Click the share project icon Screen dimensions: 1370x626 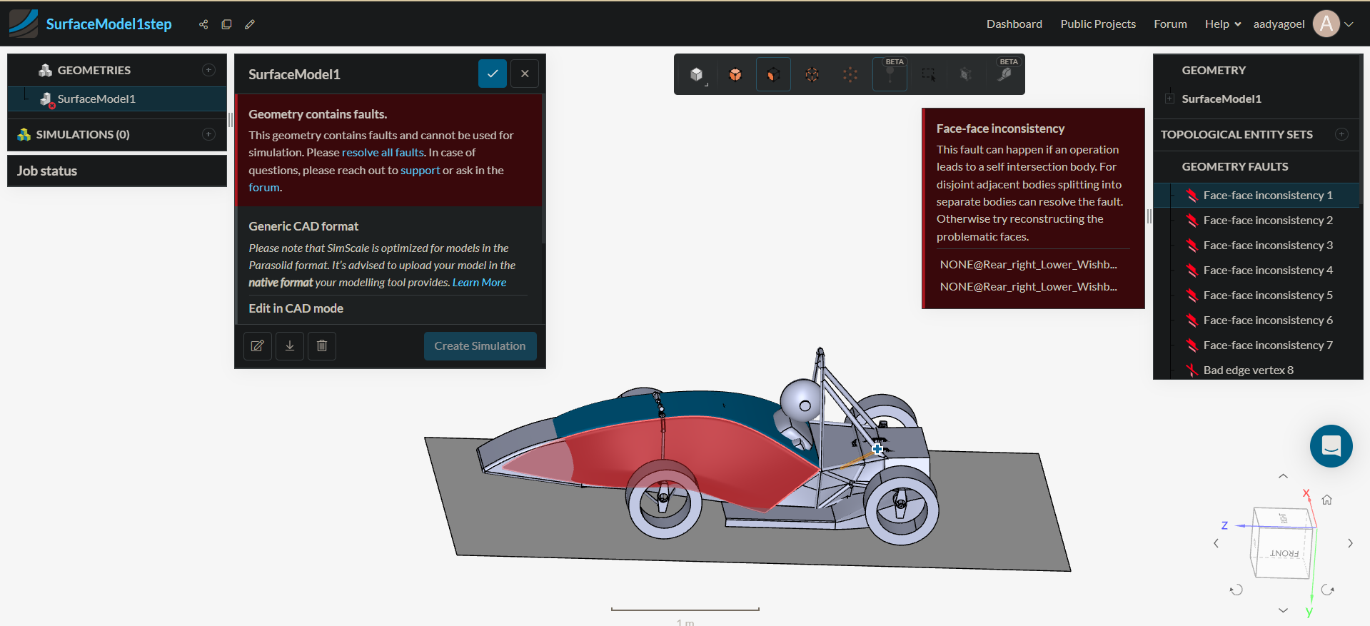(x=203, y=24)
